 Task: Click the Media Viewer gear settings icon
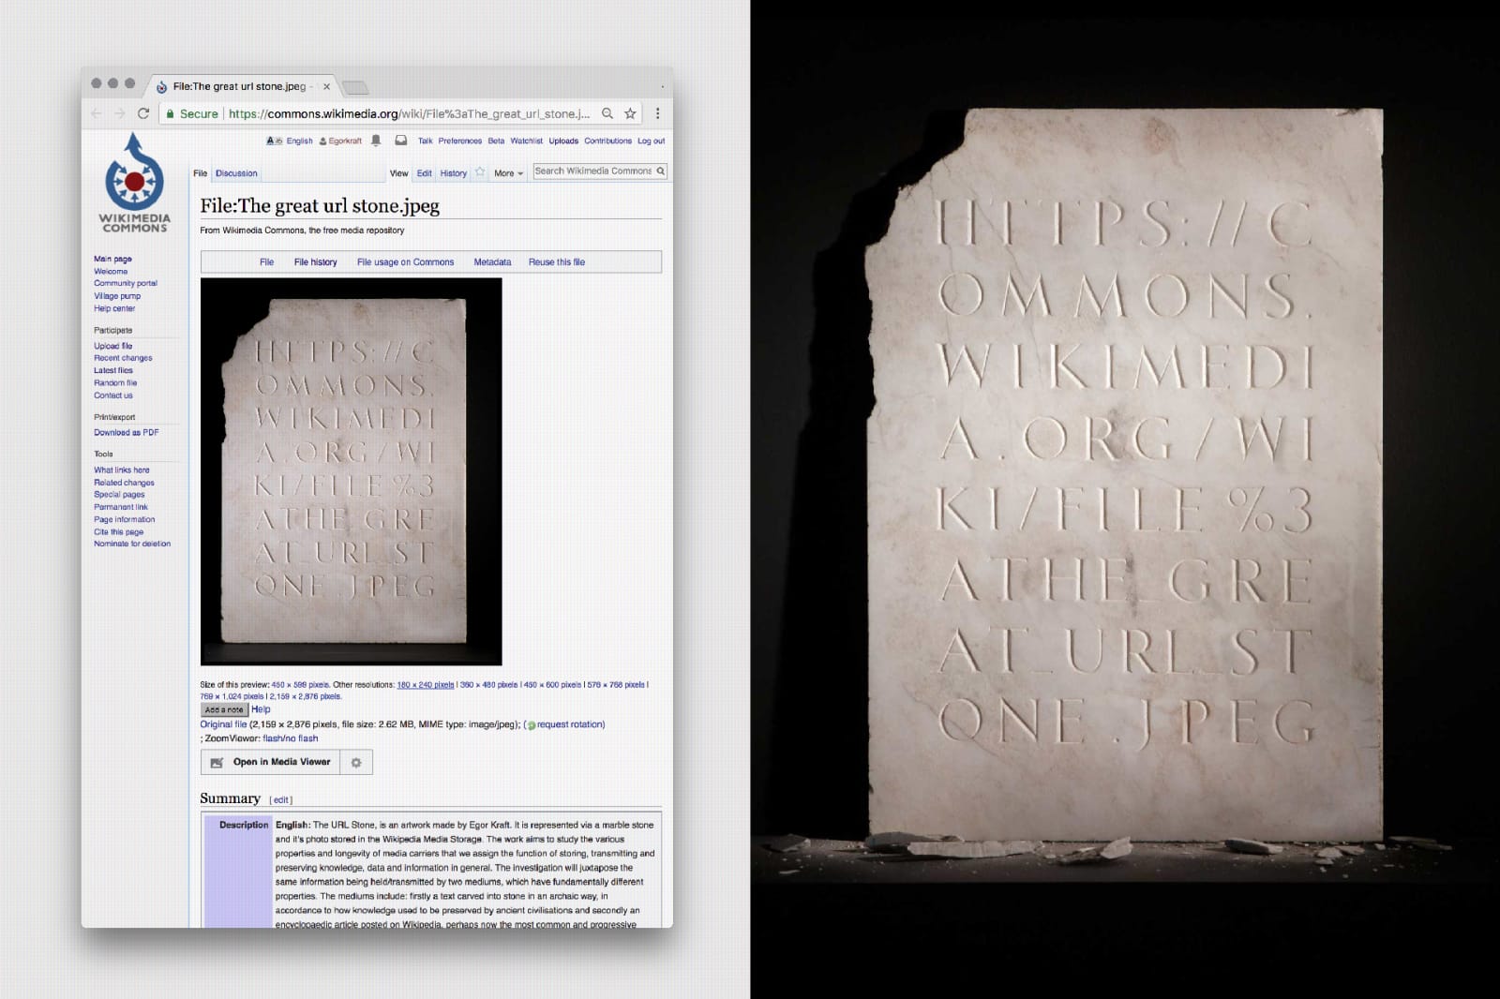tap(356, 762)
